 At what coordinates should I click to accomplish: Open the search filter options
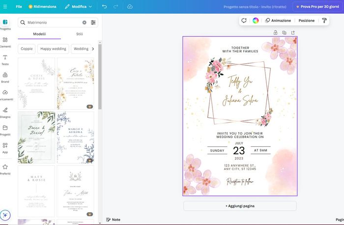[x=93, y=23]
